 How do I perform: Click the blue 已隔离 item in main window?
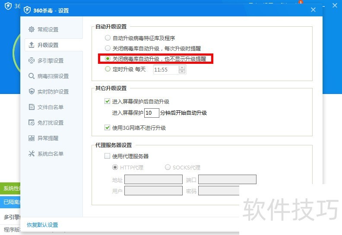(x=10, y=202)
